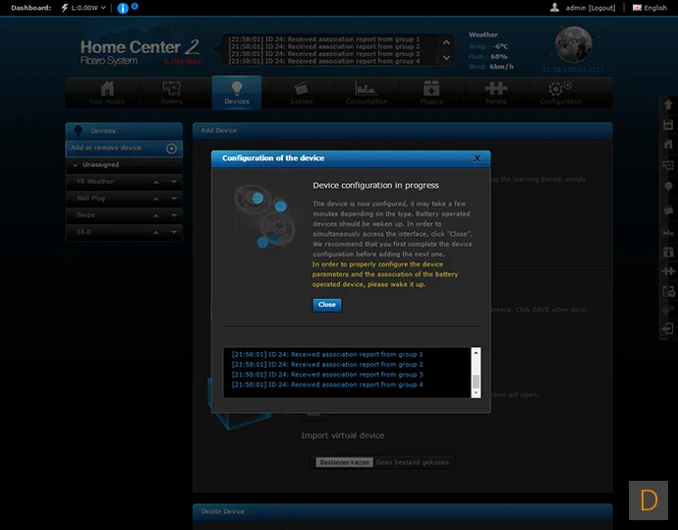Open the dashboard power load dropdown
The image size is (678, 530).
[84, 8]
